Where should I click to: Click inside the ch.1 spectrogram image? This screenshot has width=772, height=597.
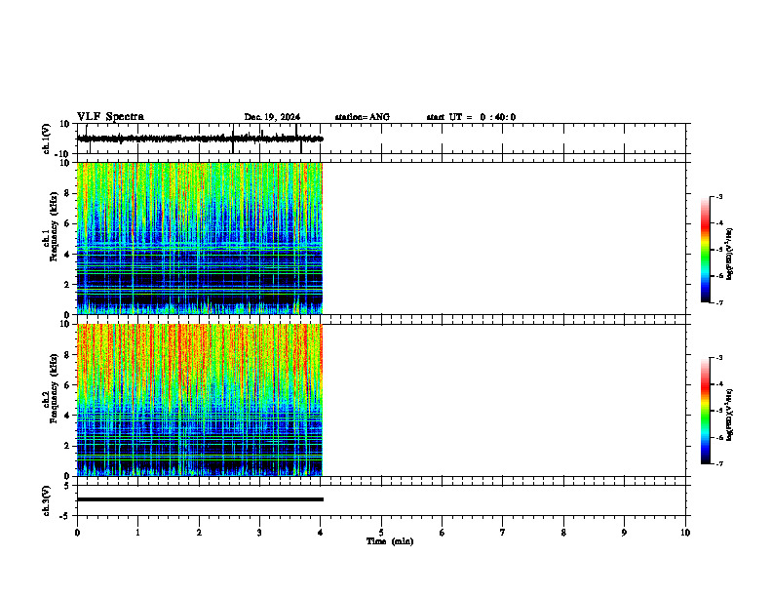[200, 238]
